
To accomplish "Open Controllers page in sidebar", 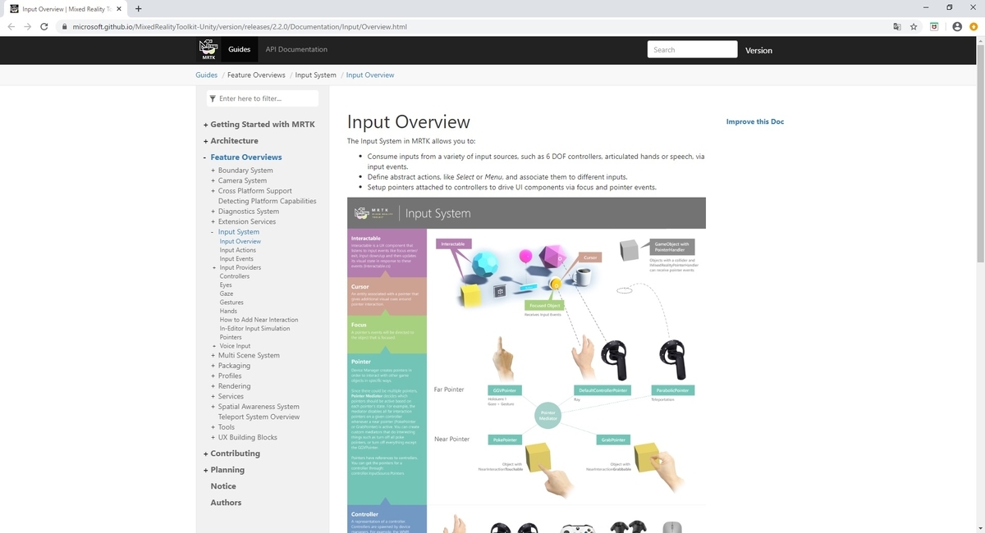I will [235, 276].
